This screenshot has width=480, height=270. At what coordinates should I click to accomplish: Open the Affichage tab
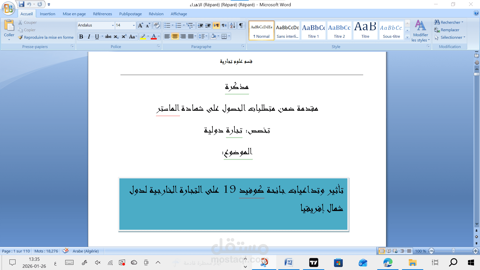tap(179, 14)
